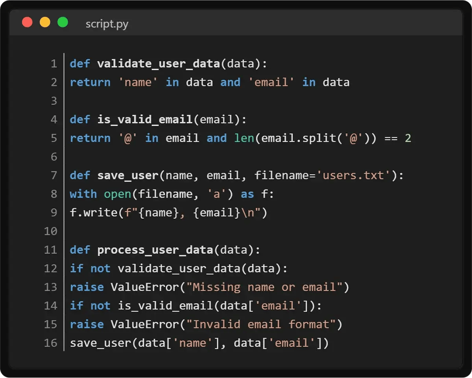Viewport: 472px width, 378px height.
Task: Click the green maximize window dot
Action: (x=63, y=22)
